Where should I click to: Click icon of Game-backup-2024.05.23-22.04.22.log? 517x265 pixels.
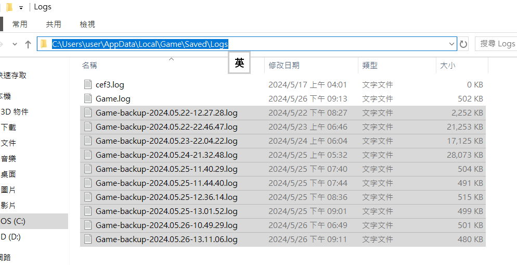tap(88, 141)
